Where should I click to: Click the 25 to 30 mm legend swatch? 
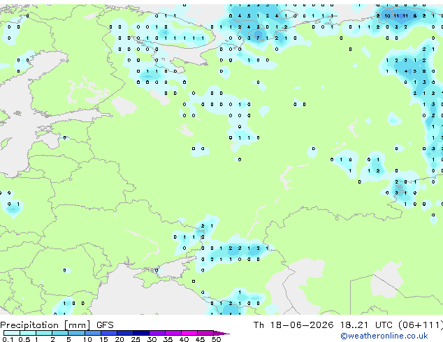(x=140, y=333)
